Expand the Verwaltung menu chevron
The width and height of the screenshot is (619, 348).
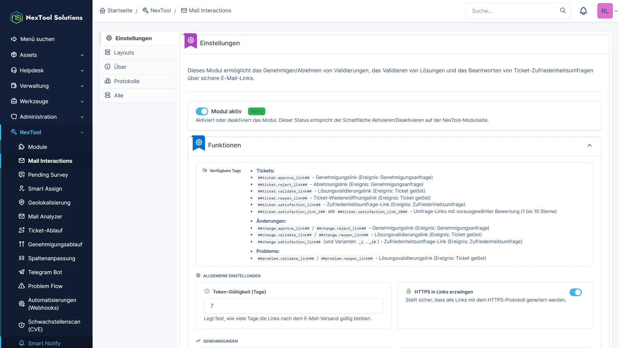tap(82, 86)
